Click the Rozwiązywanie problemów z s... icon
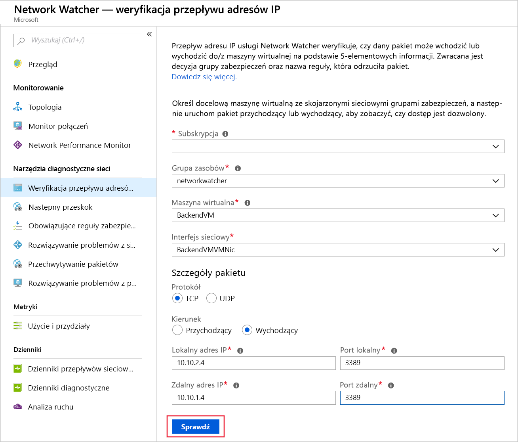 [18, 245]
